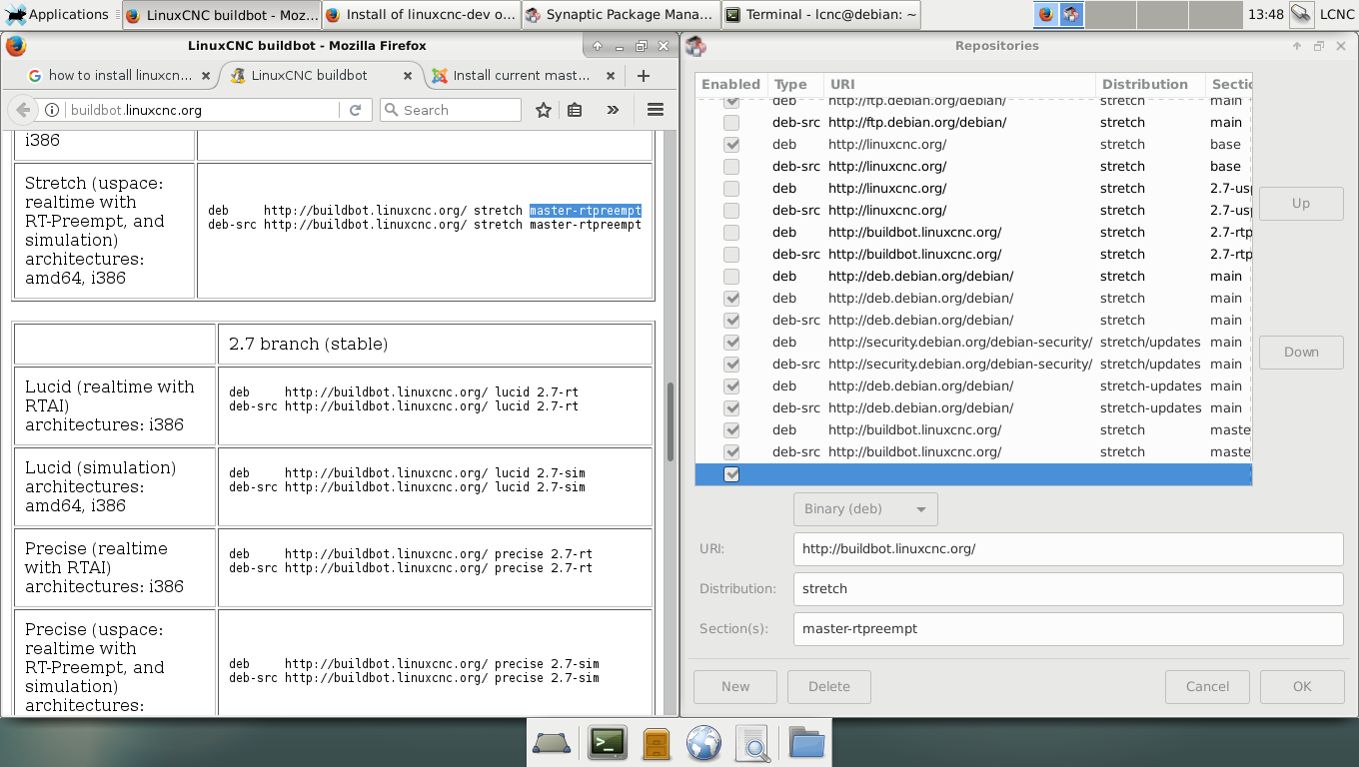1359x767 pixels.
Task: Toggle checkbox in the highlighted blank row
Action: click(x=731, y=474)
